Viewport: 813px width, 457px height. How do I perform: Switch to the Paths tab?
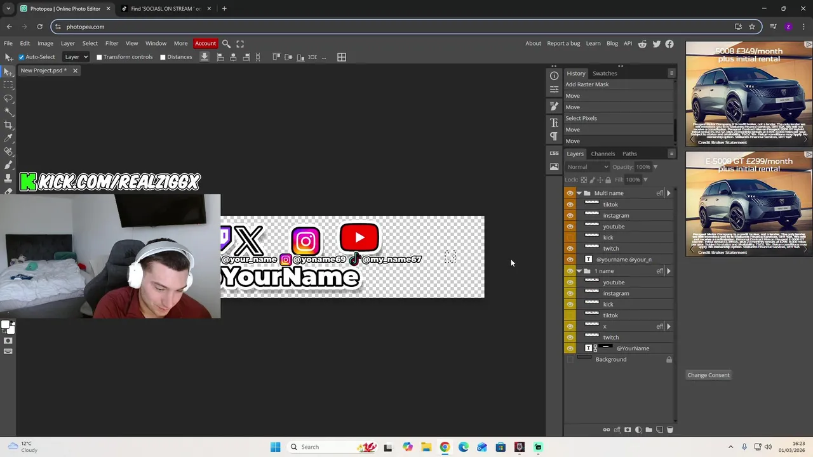click(x=629, y=154)
